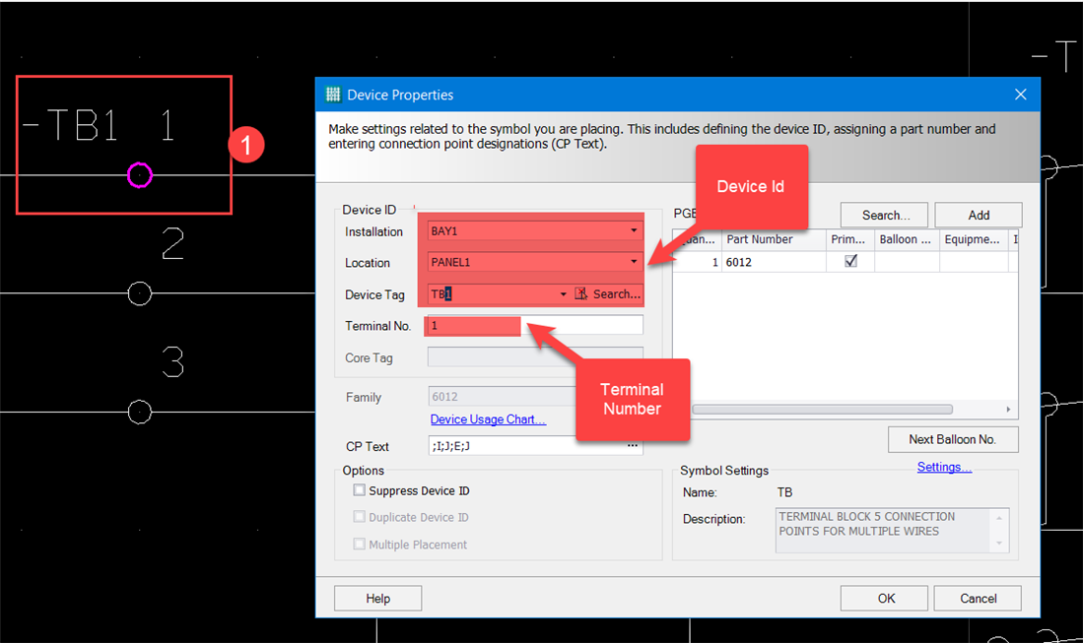Add a new part number
Viewport: 1083px width, 643px height.
978,215
